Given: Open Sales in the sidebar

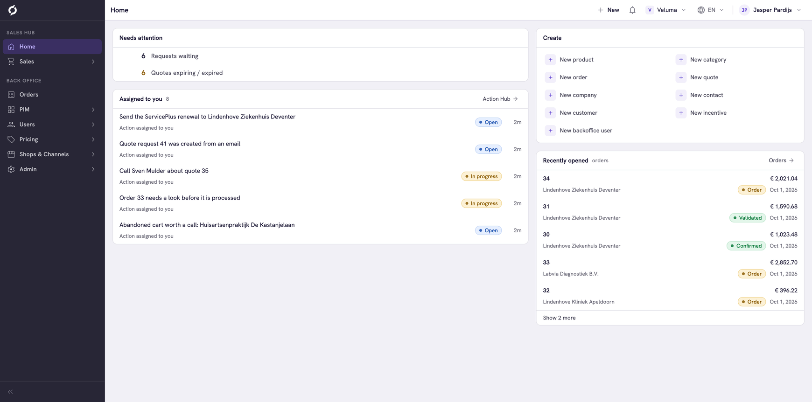Looking at the screenshot, I should pos(52,62).
